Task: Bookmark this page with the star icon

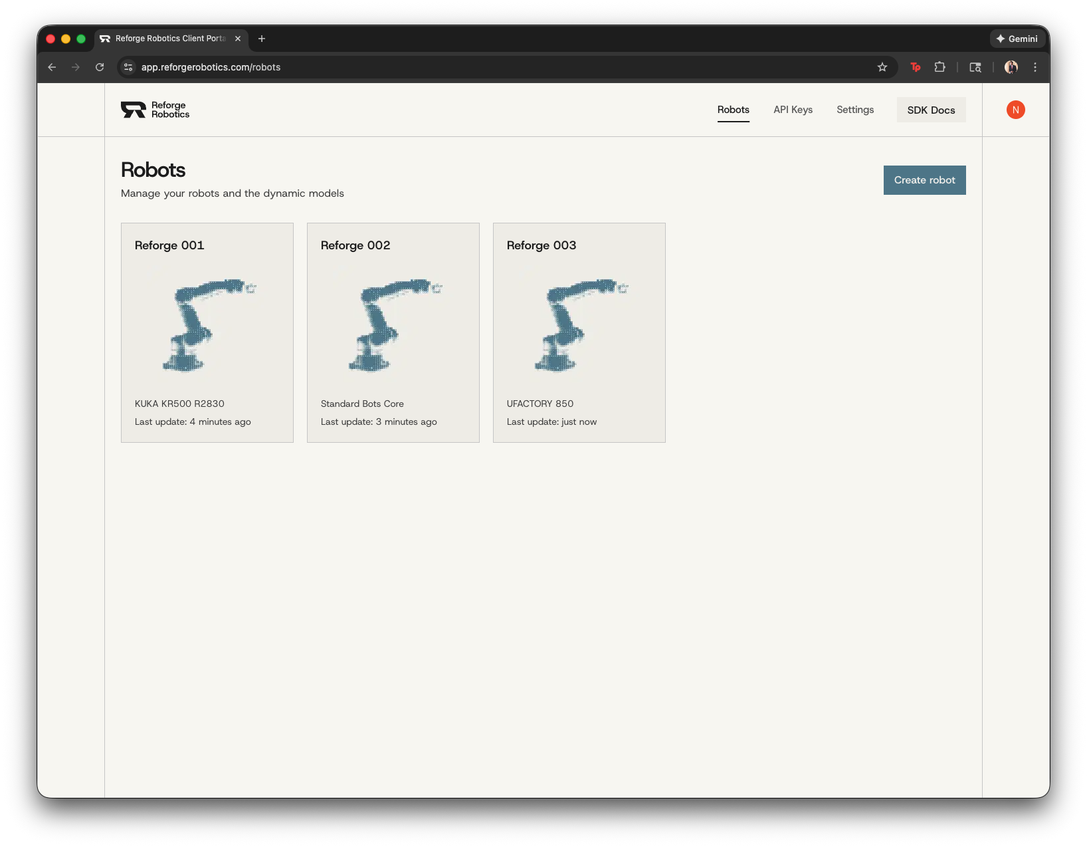Action: (882, 67)
